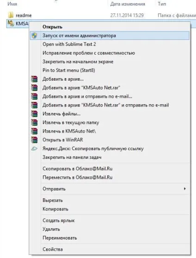The width and height of the screenshot is (196, 258).
Task: Choose 'Открыть' in the context menu
Action: pos(110,27)
